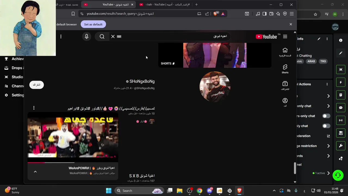The width and height of the screenshot is (348, 196).
Task: Open the chat bubble icon on right rail
Action: coord(341,108)
